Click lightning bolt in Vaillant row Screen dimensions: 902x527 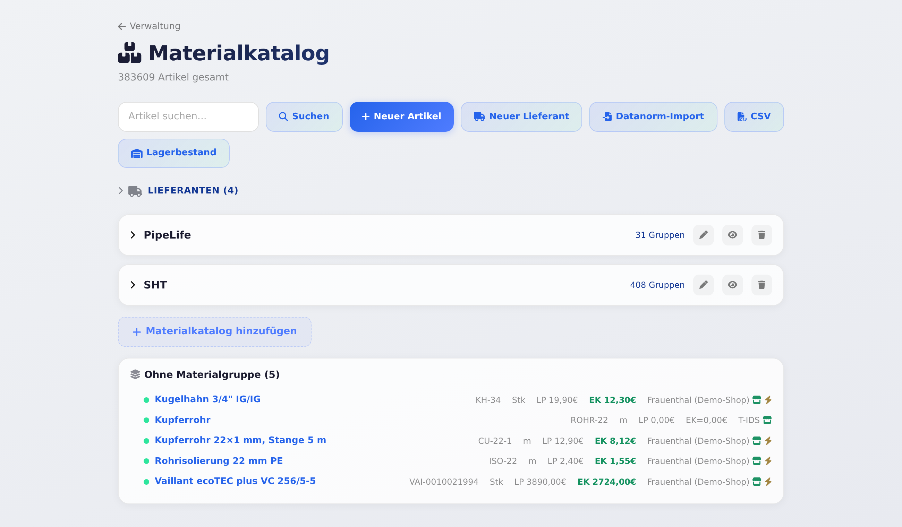tap(768, 482)
